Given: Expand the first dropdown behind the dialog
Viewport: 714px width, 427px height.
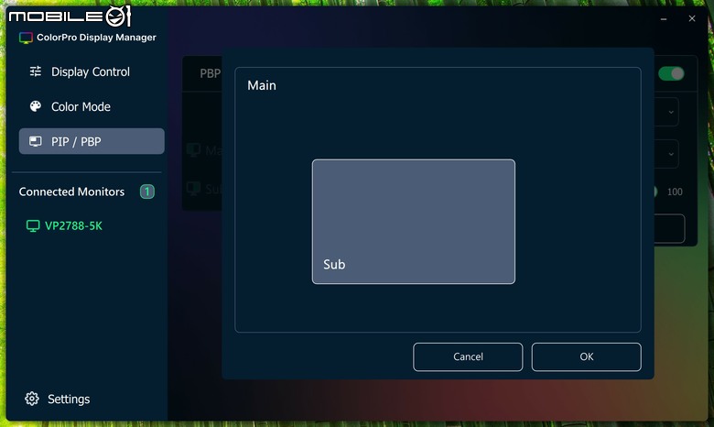Looking at the screenshot, I should 671,112.
